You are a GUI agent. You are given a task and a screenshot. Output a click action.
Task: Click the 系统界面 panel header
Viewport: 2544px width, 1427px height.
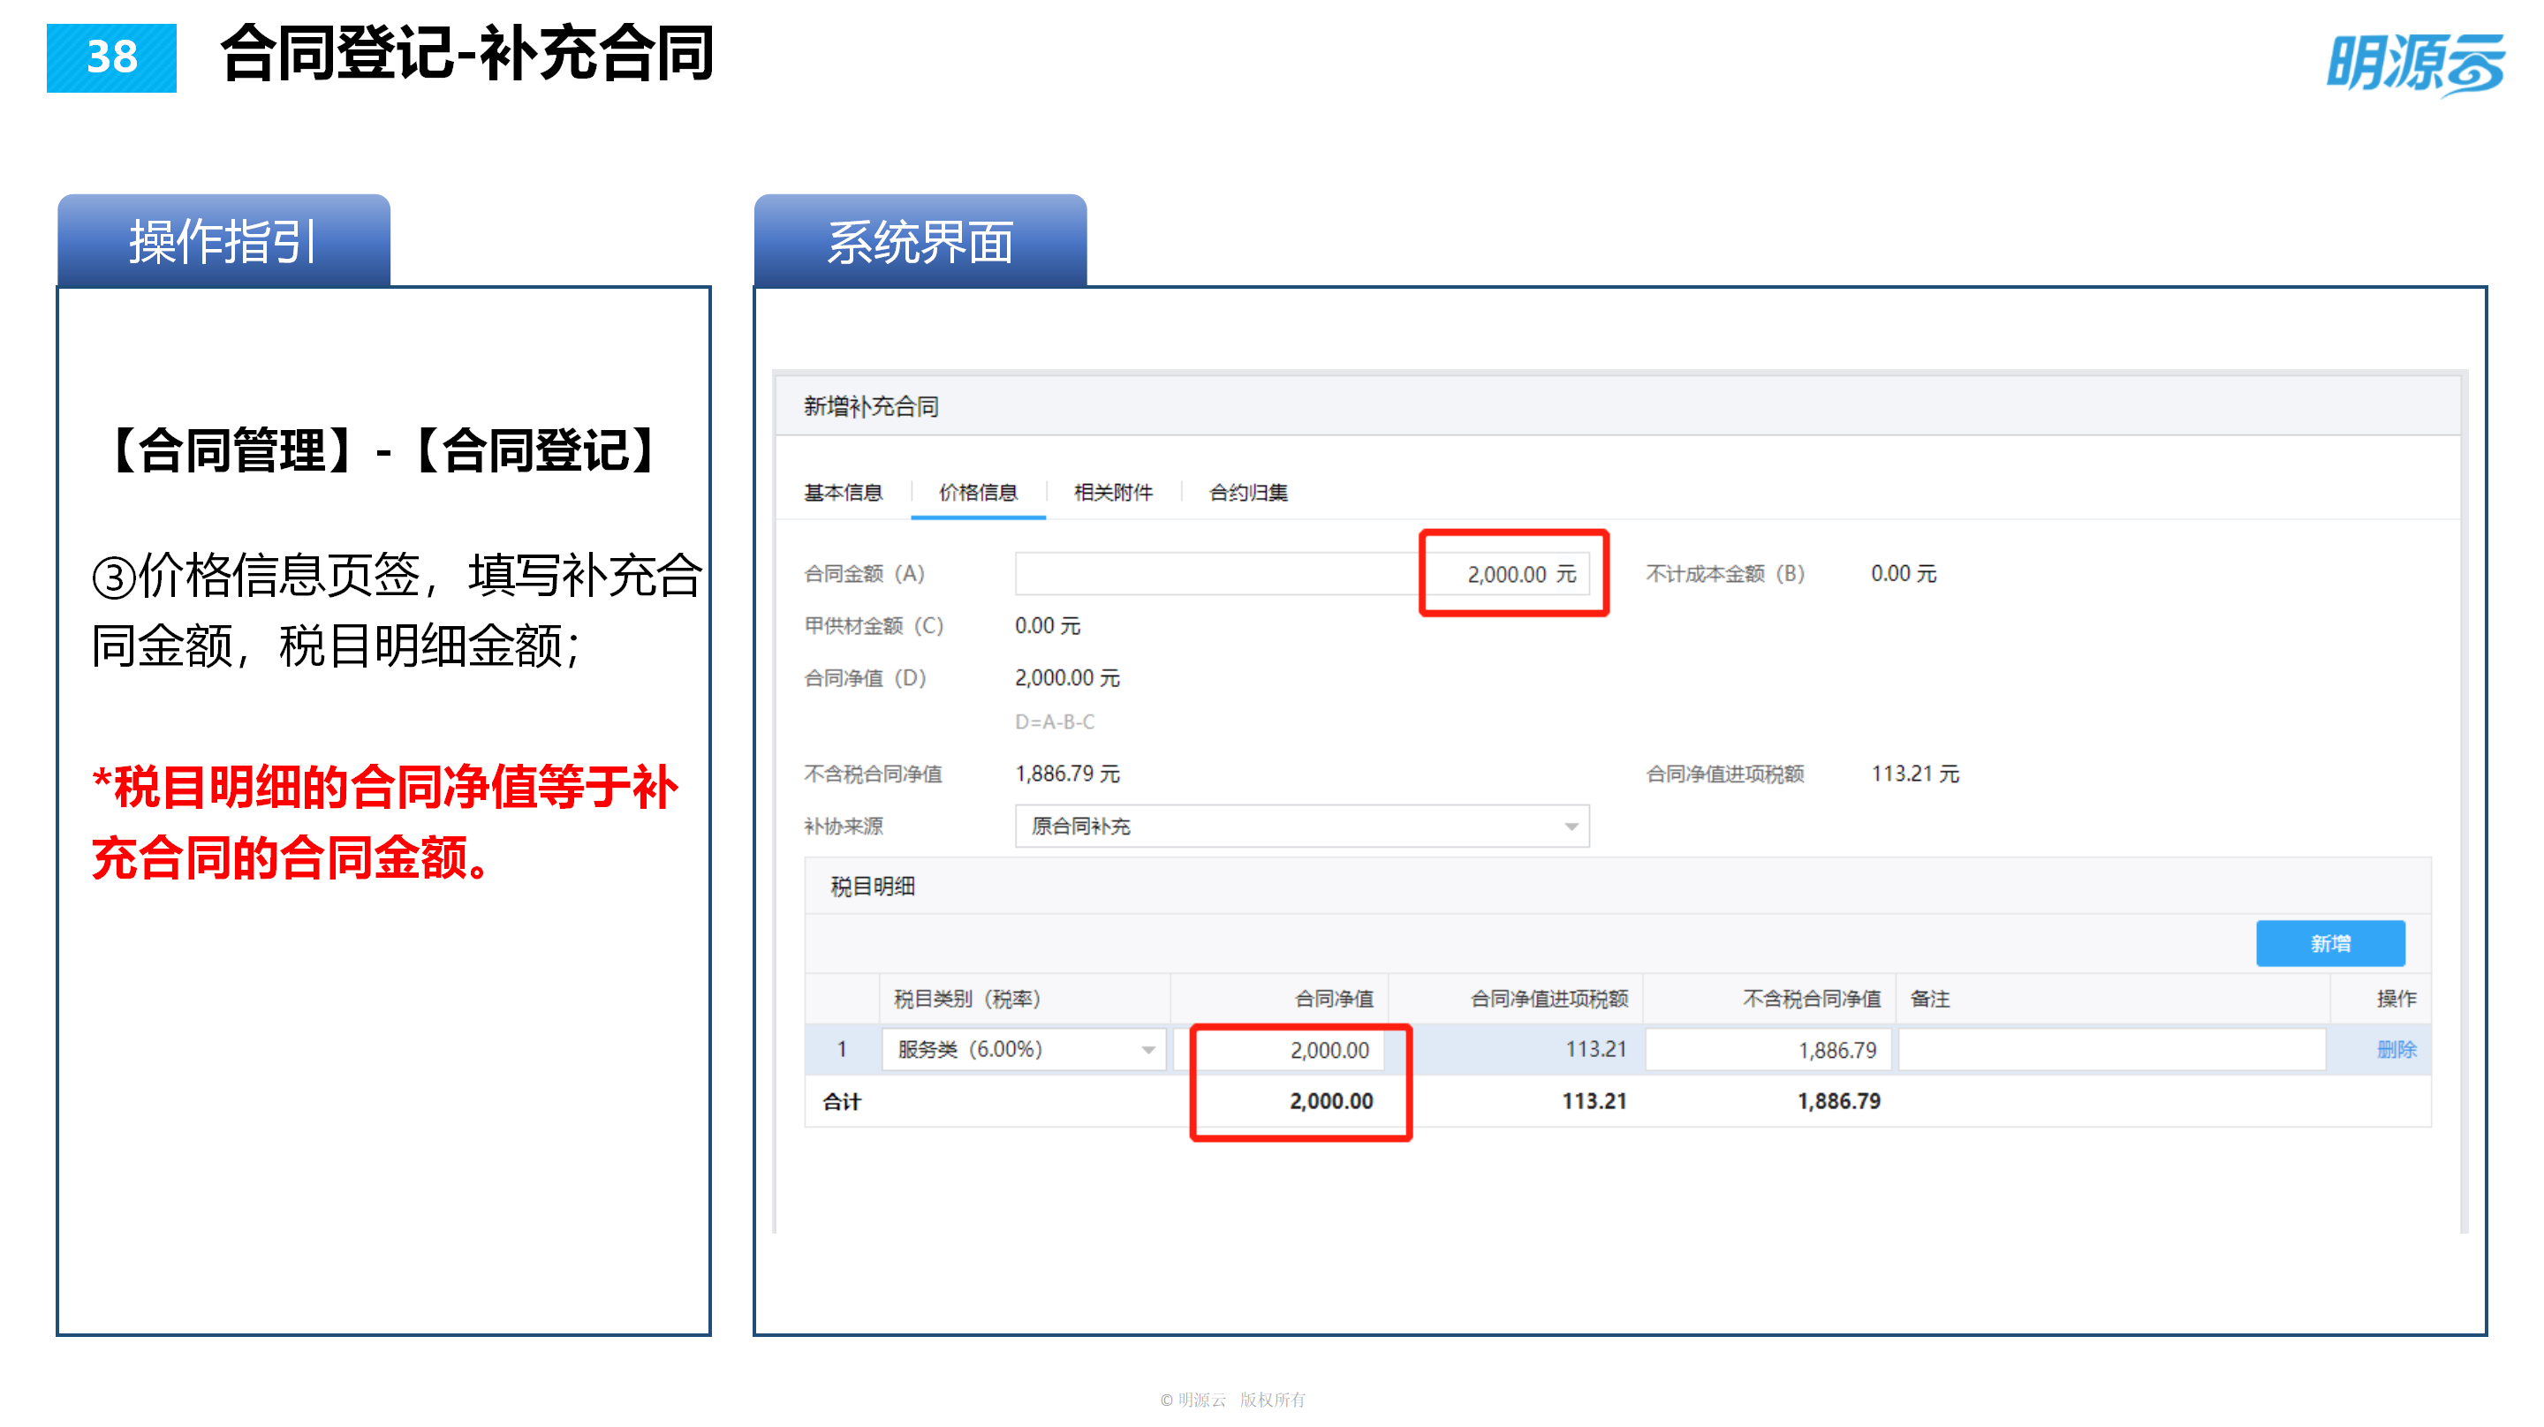coord(920,245)
